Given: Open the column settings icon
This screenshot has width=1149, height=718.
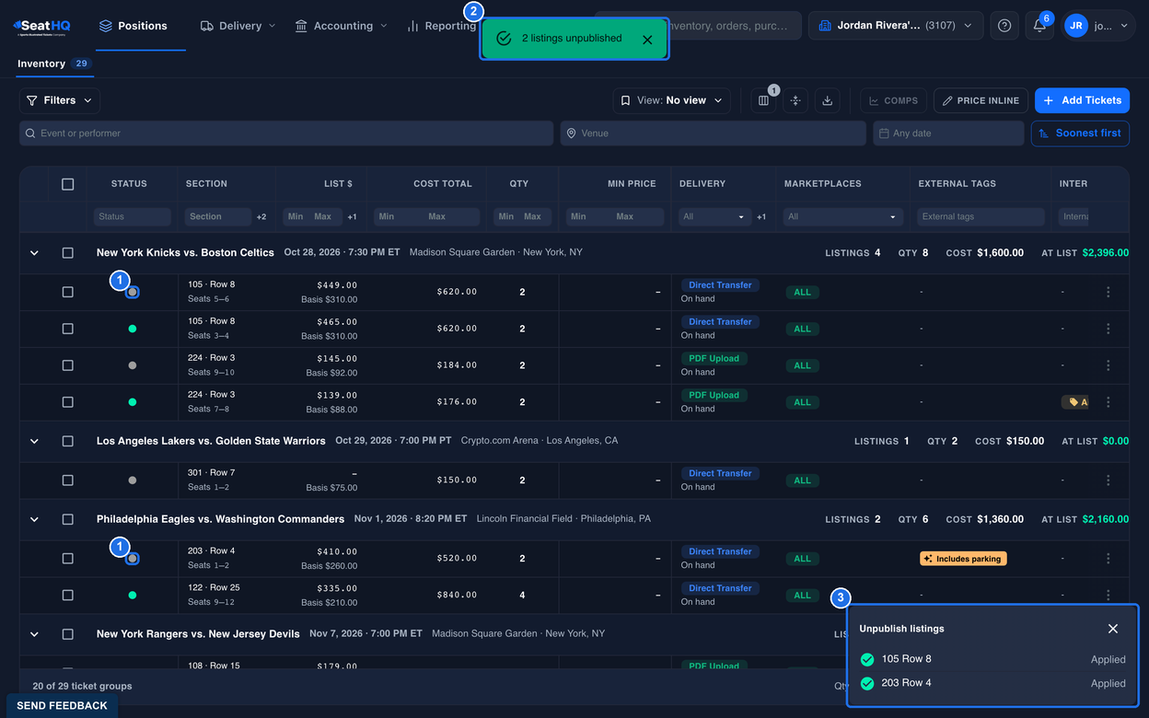Looking at the screenshot, I should tap(763, 100).
